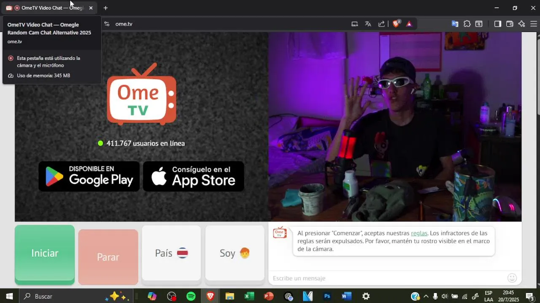
Task: Click the OmeTV avatar beside chat message
Action: tap(280, 232)
